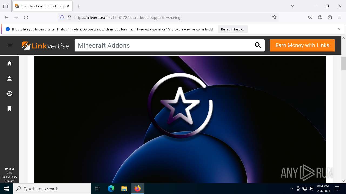Open the Privacy Policy link
346x194 pixels.
tap(9, 177)
